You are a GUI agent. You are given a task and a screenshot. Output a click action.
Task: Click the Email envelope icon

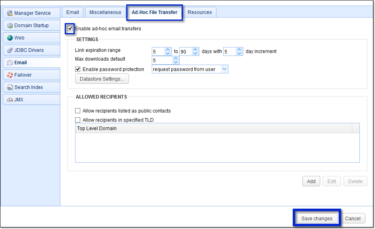click(10, 63)
